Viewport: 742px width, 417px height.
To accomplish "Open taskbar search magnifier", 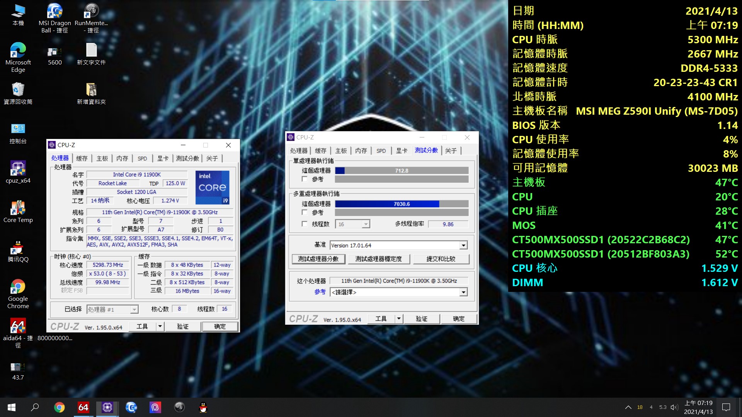I will click(x=35, y=407).
